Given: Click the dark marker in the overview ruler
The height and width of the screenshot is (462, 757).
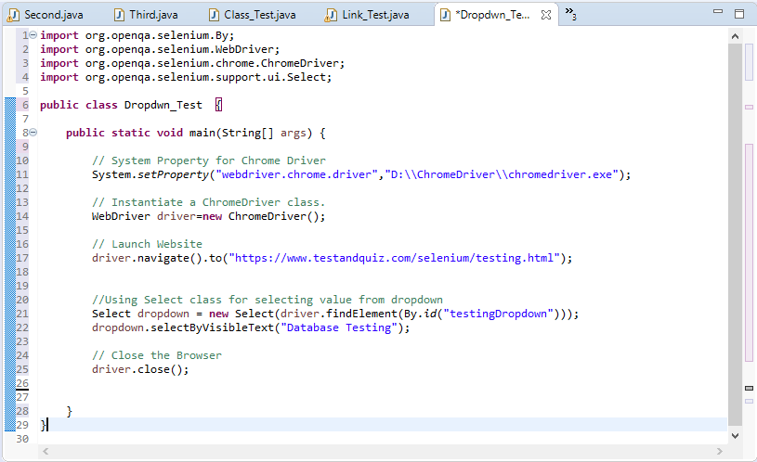Looking at the screenshot, I should tap(749, 388).
